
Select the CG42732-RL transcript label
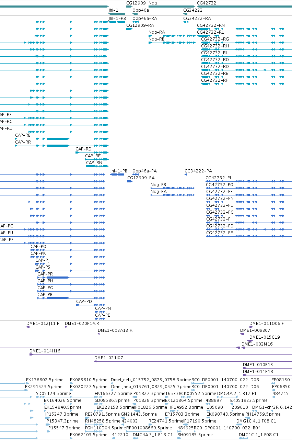coord(211,32)
